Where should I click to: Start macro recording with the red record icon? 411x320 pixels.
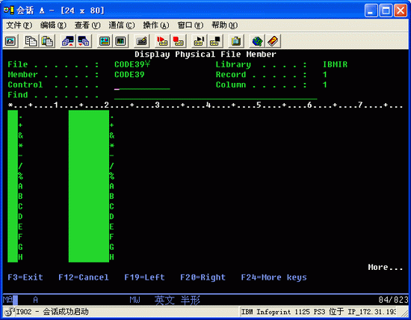click(x=162, y=41)
